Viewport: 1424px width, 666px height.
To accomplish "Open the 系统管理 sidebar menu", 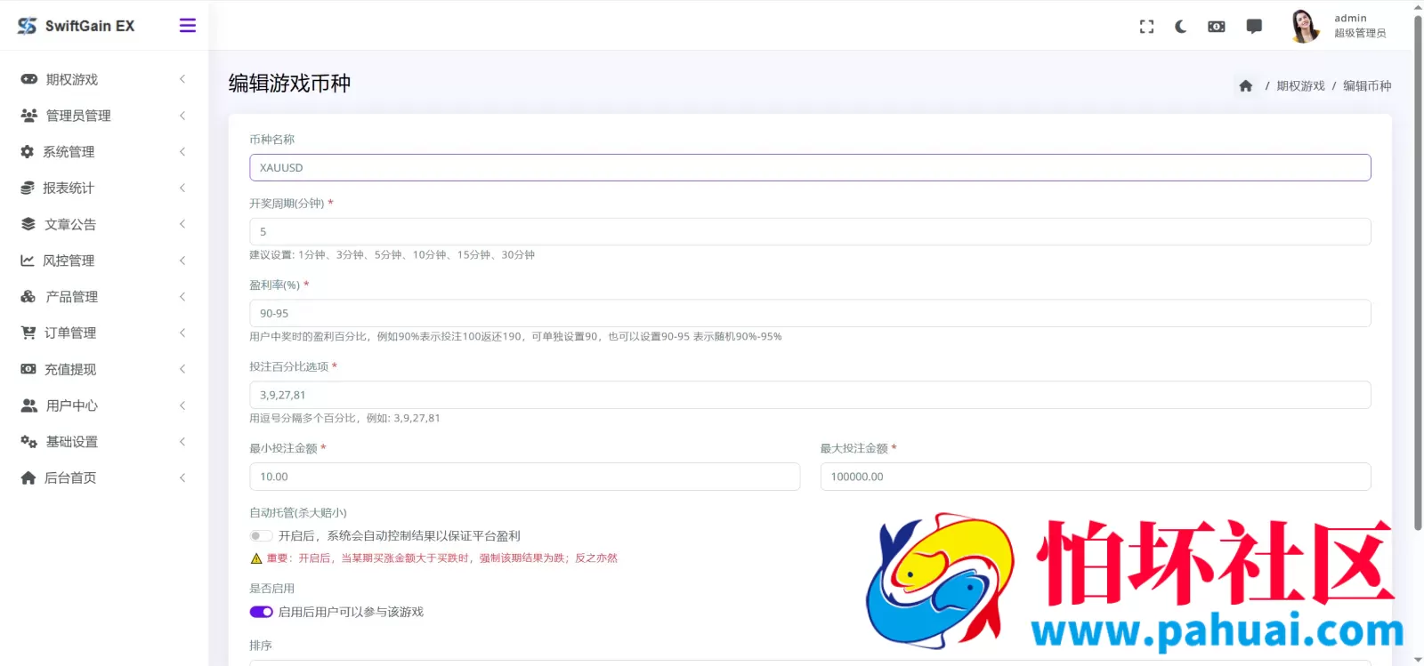I will click(104, 152).
